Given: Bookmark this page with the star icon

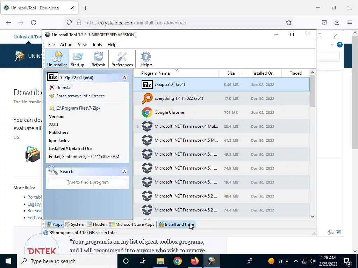Looking at the screenshot, I should [288, 23].
